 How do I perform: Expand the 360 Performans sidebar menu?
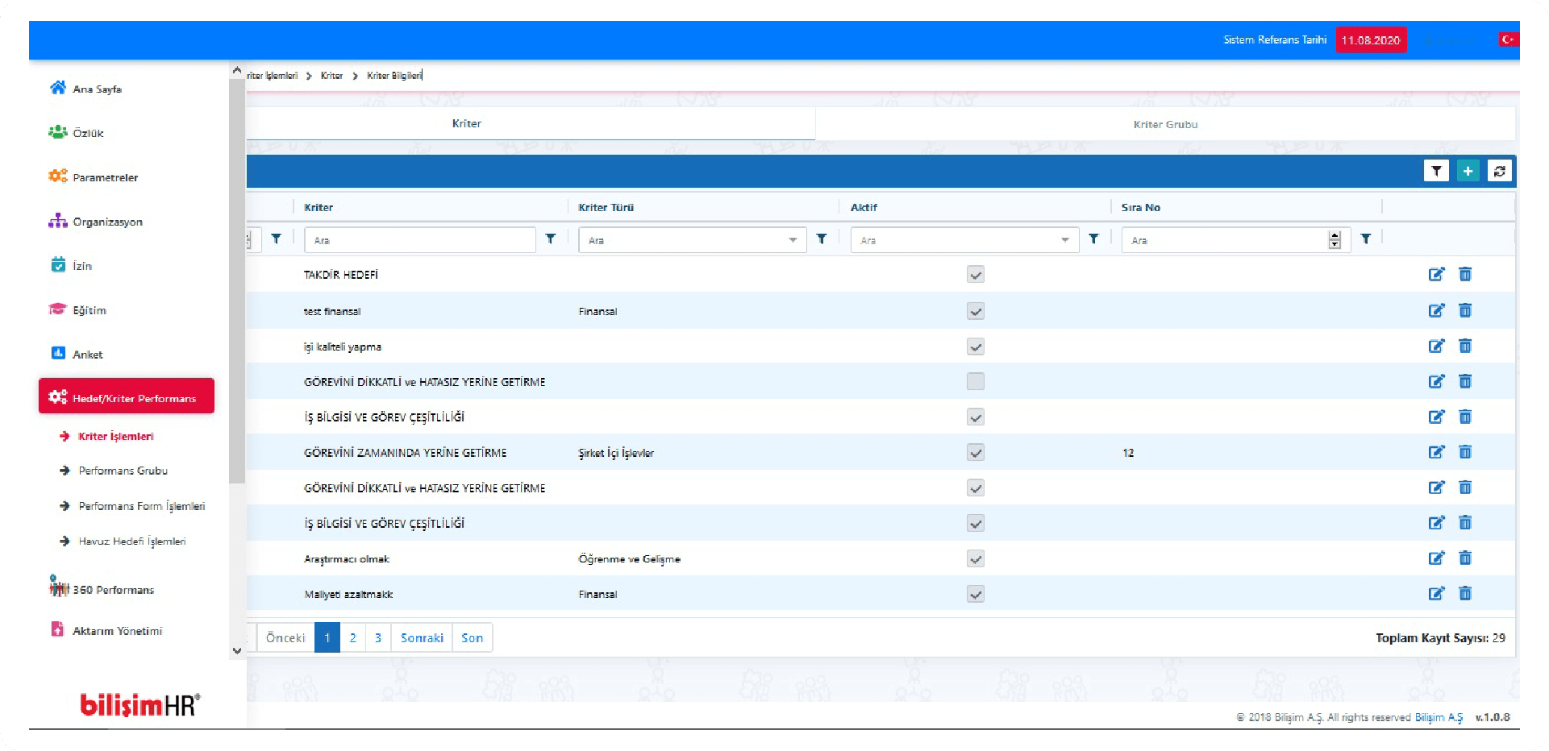pyautogui.click(x=113, y=590)
